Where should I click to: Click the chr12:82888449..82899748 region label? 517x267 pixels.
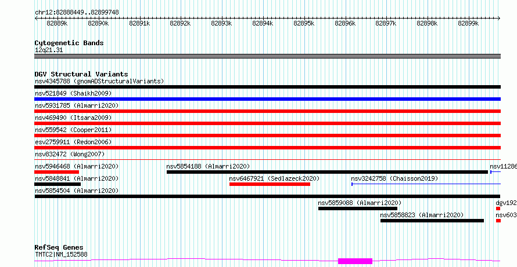tap(77, 13)
